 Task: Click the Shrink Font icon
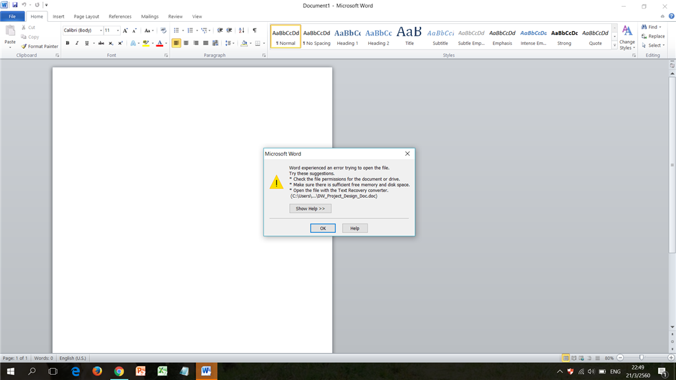[x=134, y=30]
